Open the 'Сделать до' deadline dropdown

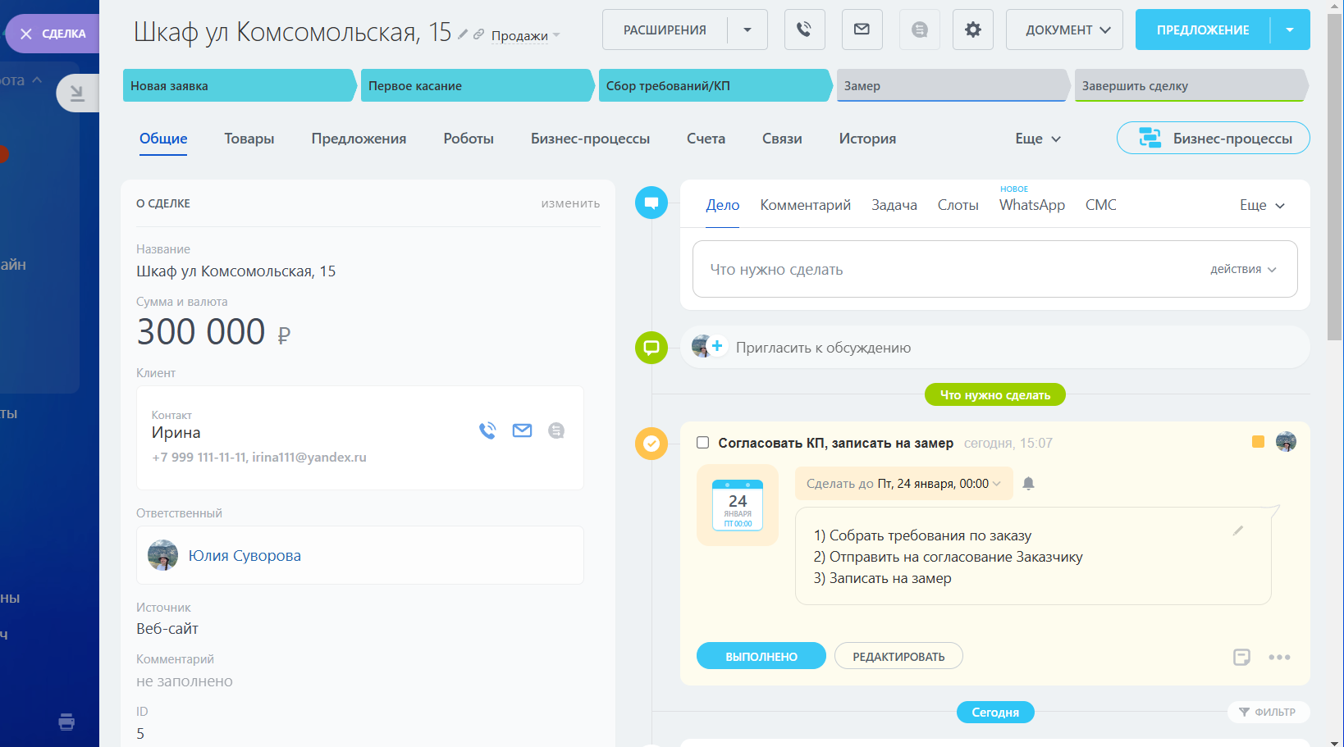point(903,484)
